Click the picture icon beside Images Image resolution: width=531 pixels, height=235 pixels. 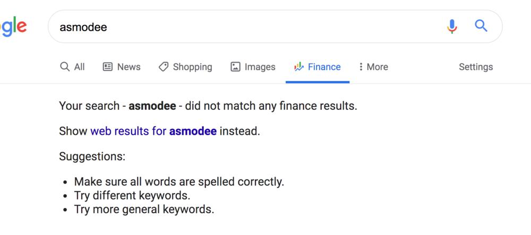click(235, 67)
